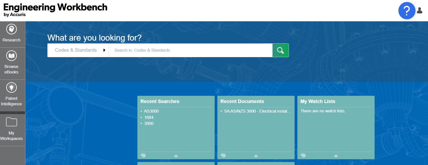Click the Engineering Workbench logo
The height and width of the screenshot is (165, 428).
point(55,10)
